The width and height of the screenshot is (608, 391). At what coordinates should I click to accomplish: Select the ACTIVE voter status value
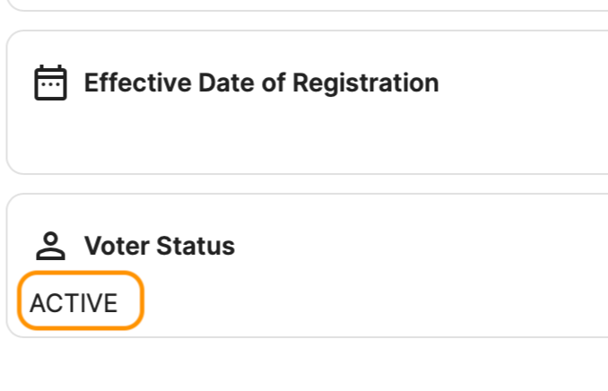[x=74, y=303]
